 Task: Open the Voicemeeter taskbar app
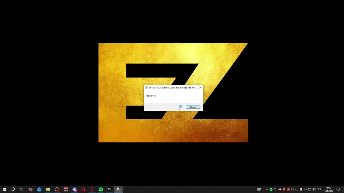coord(66,190)
